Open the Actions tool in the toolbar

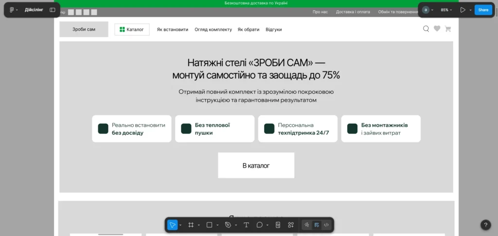pos(291,225)
